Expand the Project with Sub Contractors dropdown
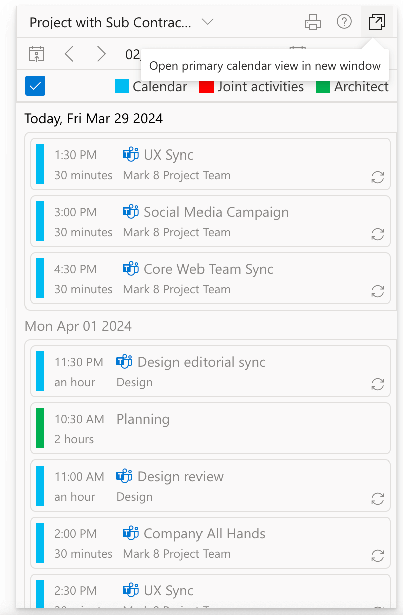Viewport: 403px width, 615px height. (207, 22)
